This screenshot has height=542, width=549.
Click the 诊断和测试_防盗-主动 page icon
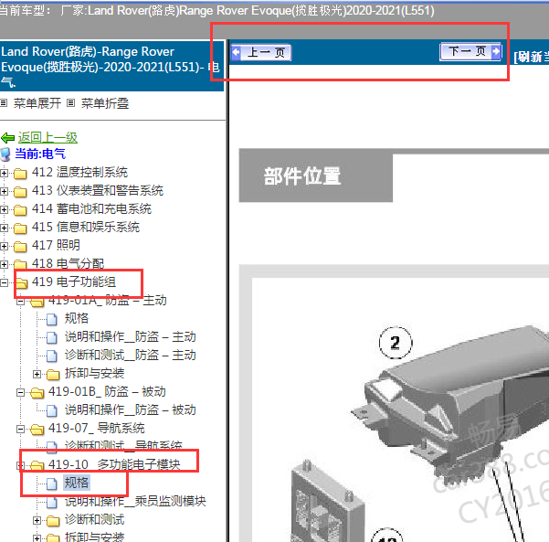[52, 356]
